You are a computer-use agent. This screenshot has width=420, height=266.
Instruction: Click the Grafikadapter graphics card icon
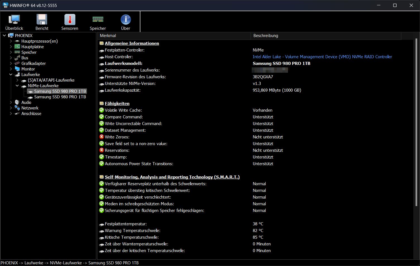(17, 64)
